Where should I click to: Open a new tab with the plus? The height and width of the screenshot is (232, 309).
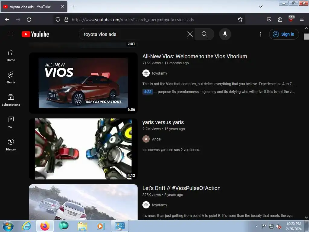click(x=74, y=7)
